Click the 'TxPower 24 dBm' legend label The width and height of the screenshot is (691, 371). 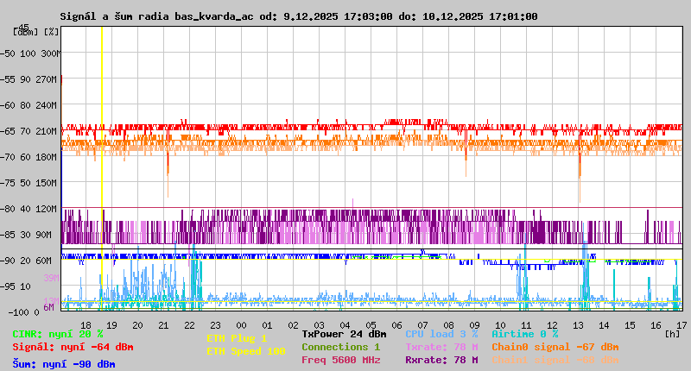coord(344,334)
